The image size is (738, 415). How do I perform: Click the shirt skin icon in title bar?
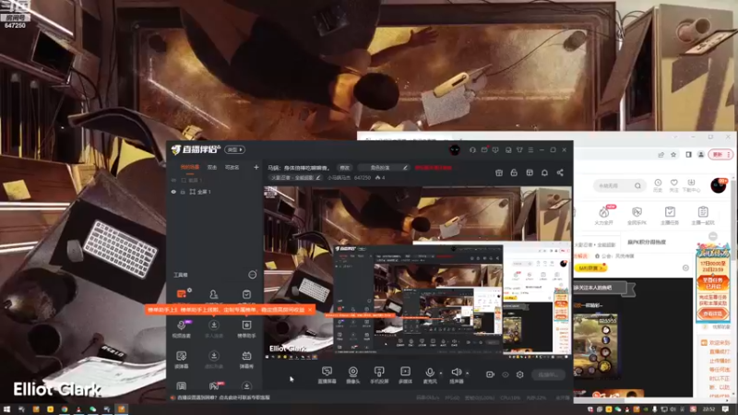pos(519,149)
